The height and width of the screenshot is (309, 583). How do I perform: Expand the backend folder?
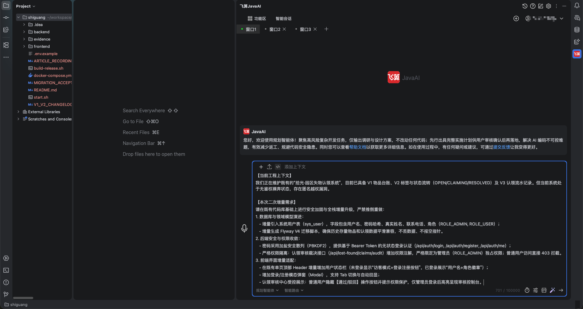pos(24,32)
